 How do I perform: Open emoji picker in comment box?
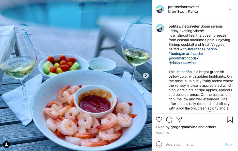159,144
